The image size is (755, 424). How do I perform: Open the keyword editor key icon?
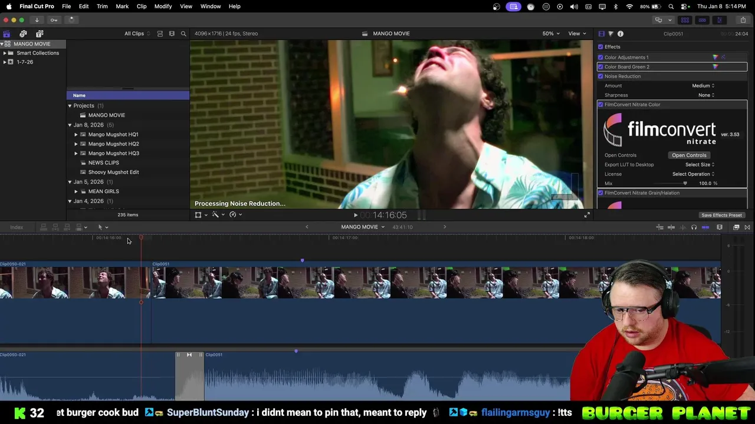coord(54,20)
